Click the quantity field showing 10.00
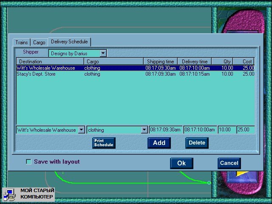Viewport: 272px width, 204px height. (x=227, y=130)
